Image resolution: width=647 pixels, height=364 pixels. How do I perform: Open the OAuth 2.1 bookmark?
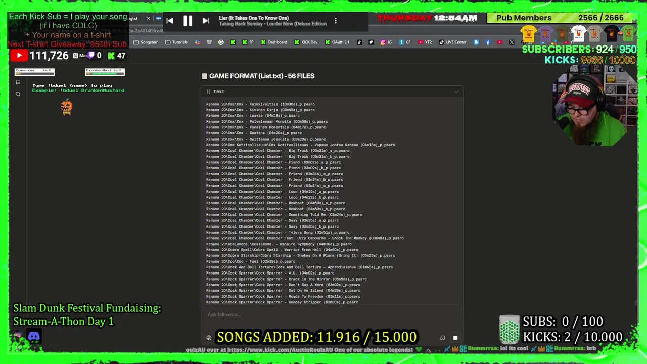[x=337, y=42]
